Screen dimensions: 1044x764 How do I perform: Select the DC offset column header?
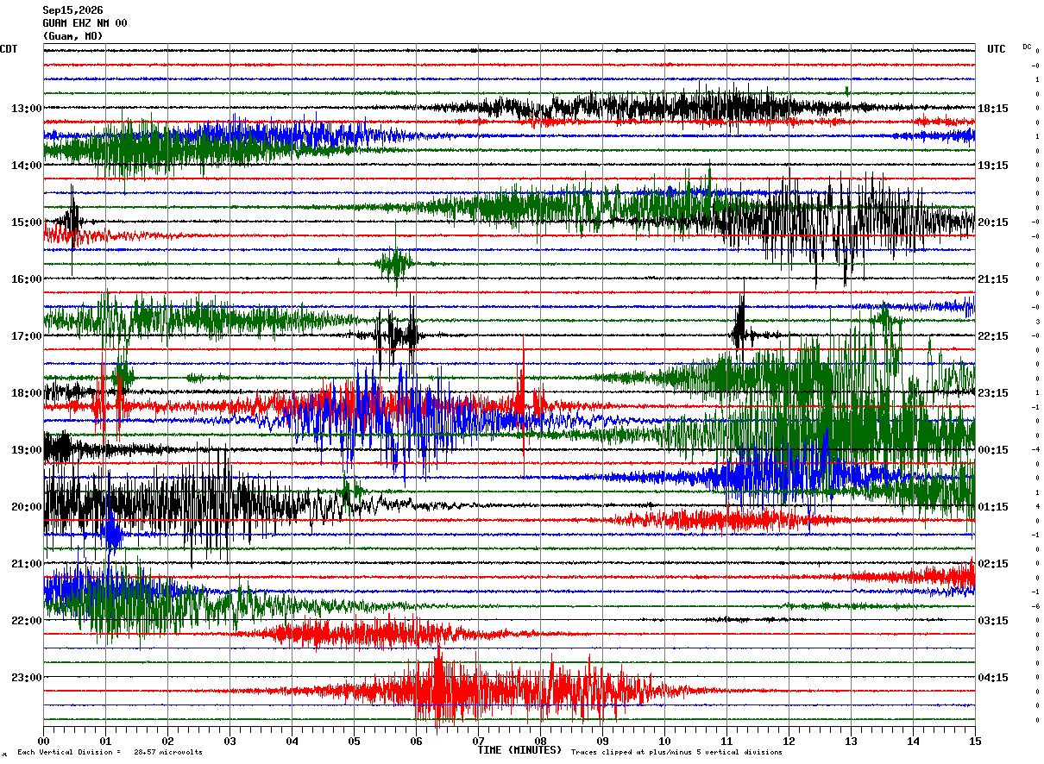click(x=1027, y=47)
